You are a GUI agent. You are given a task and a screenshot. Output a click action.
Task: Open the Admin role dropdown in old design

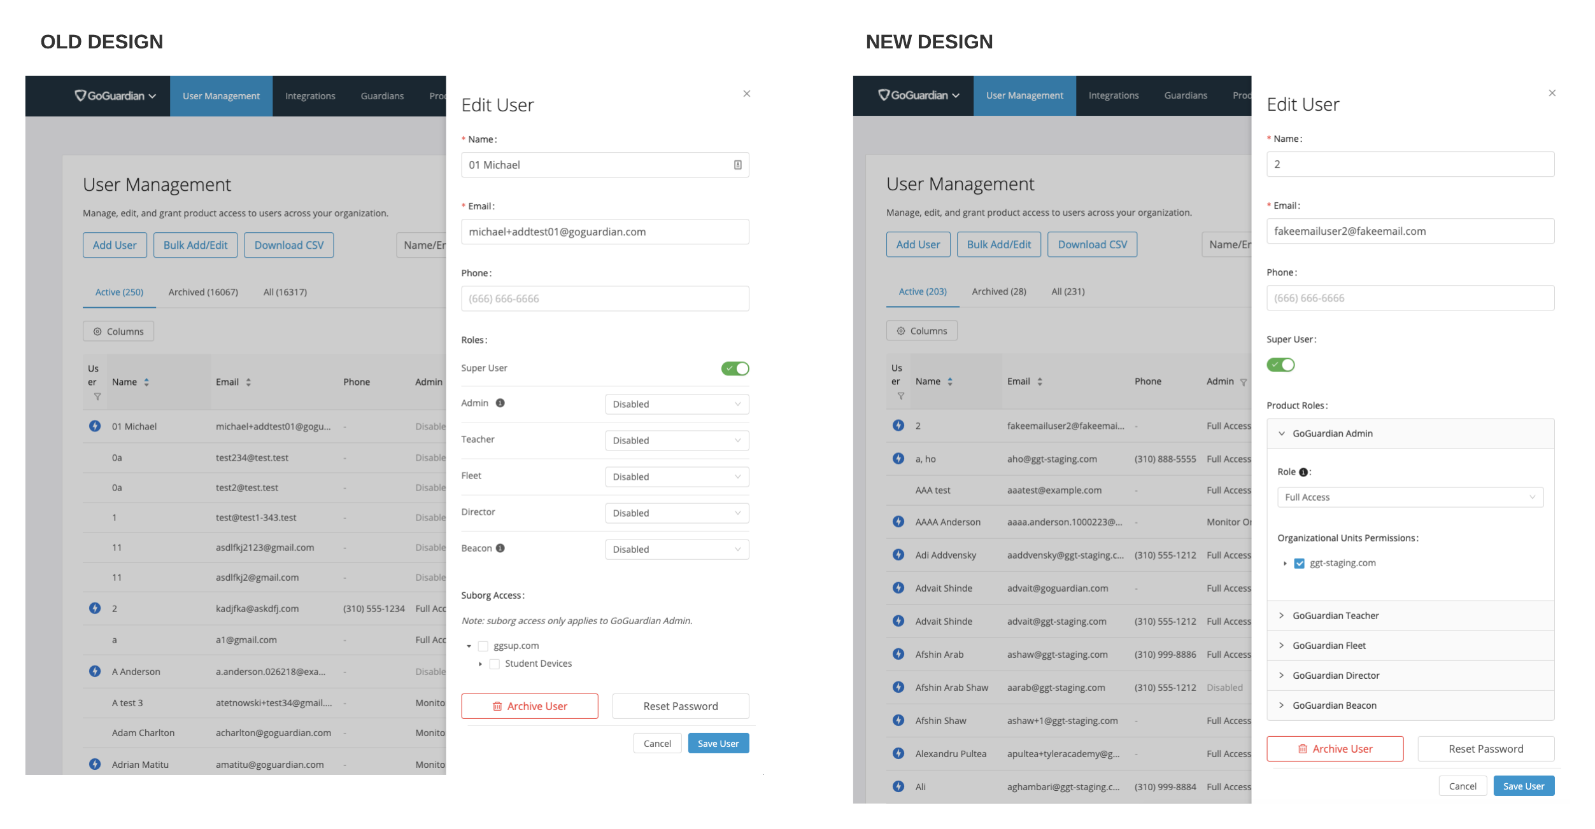[x=676, y=404]
